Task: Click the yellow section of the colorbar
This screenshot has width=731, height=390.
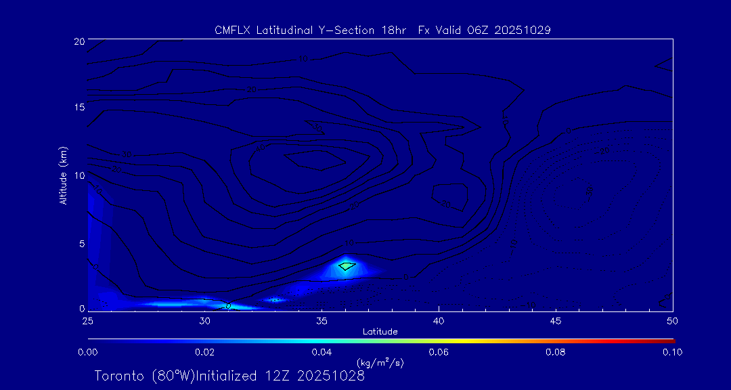Action: 462,341
